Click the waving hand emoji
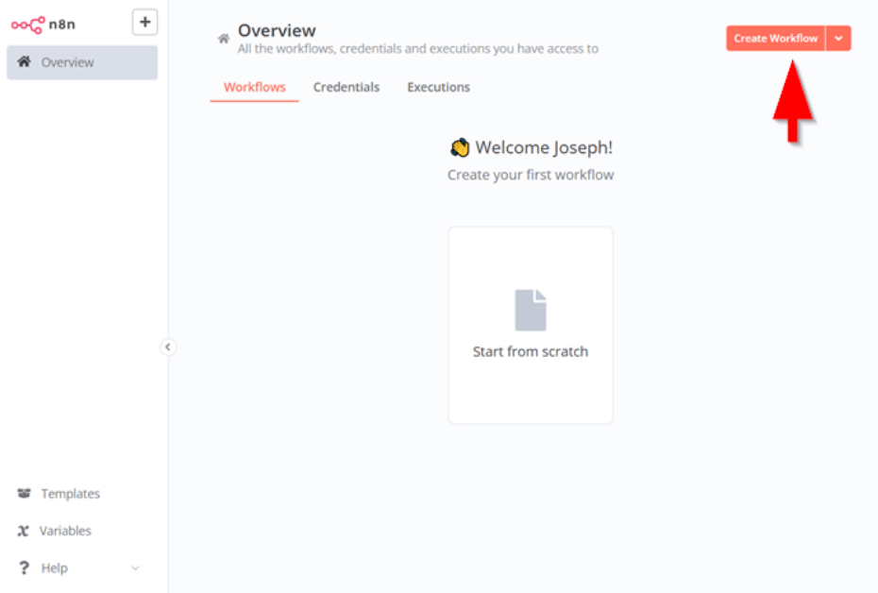The width and height of the screenshot is (878, 593). tap(460, 147)
